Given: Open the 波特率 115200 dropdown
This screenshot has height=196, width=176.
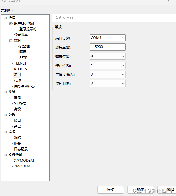Looking at the screenshot, I should (108, 47).
